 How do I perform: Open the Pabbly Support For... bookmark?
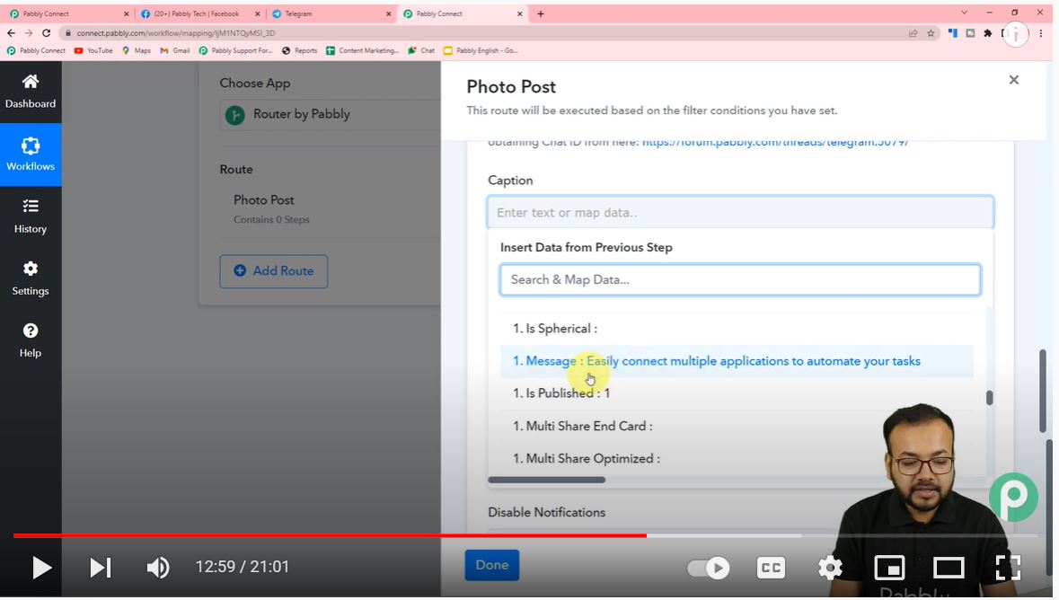235,50
